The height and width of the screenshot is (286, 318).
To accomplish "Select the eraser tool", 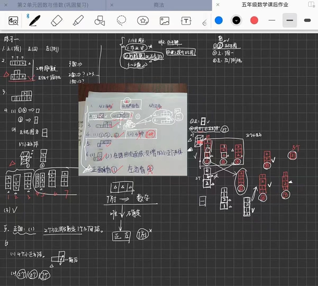I will [x=57, y=21].
